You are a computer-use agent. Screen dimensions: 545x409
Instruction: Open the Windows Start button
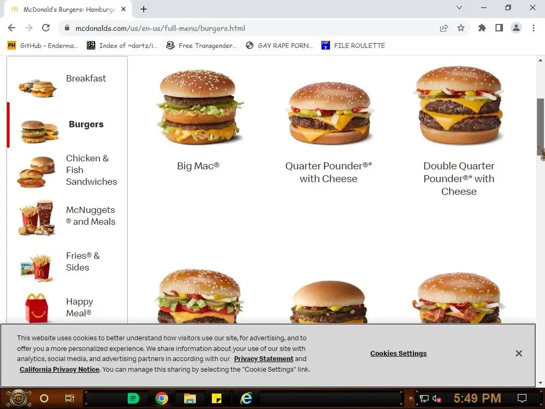[x=19, y=398]
